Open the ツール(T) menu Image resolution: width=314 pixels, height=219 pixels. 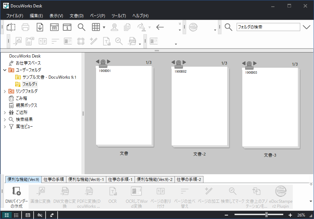pos(119,16)
